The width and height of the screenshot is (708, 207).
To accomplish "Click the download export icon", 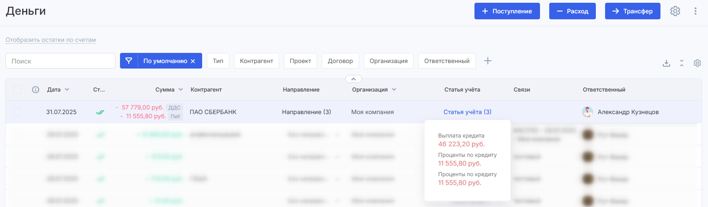I will click(x=666, y=63).
